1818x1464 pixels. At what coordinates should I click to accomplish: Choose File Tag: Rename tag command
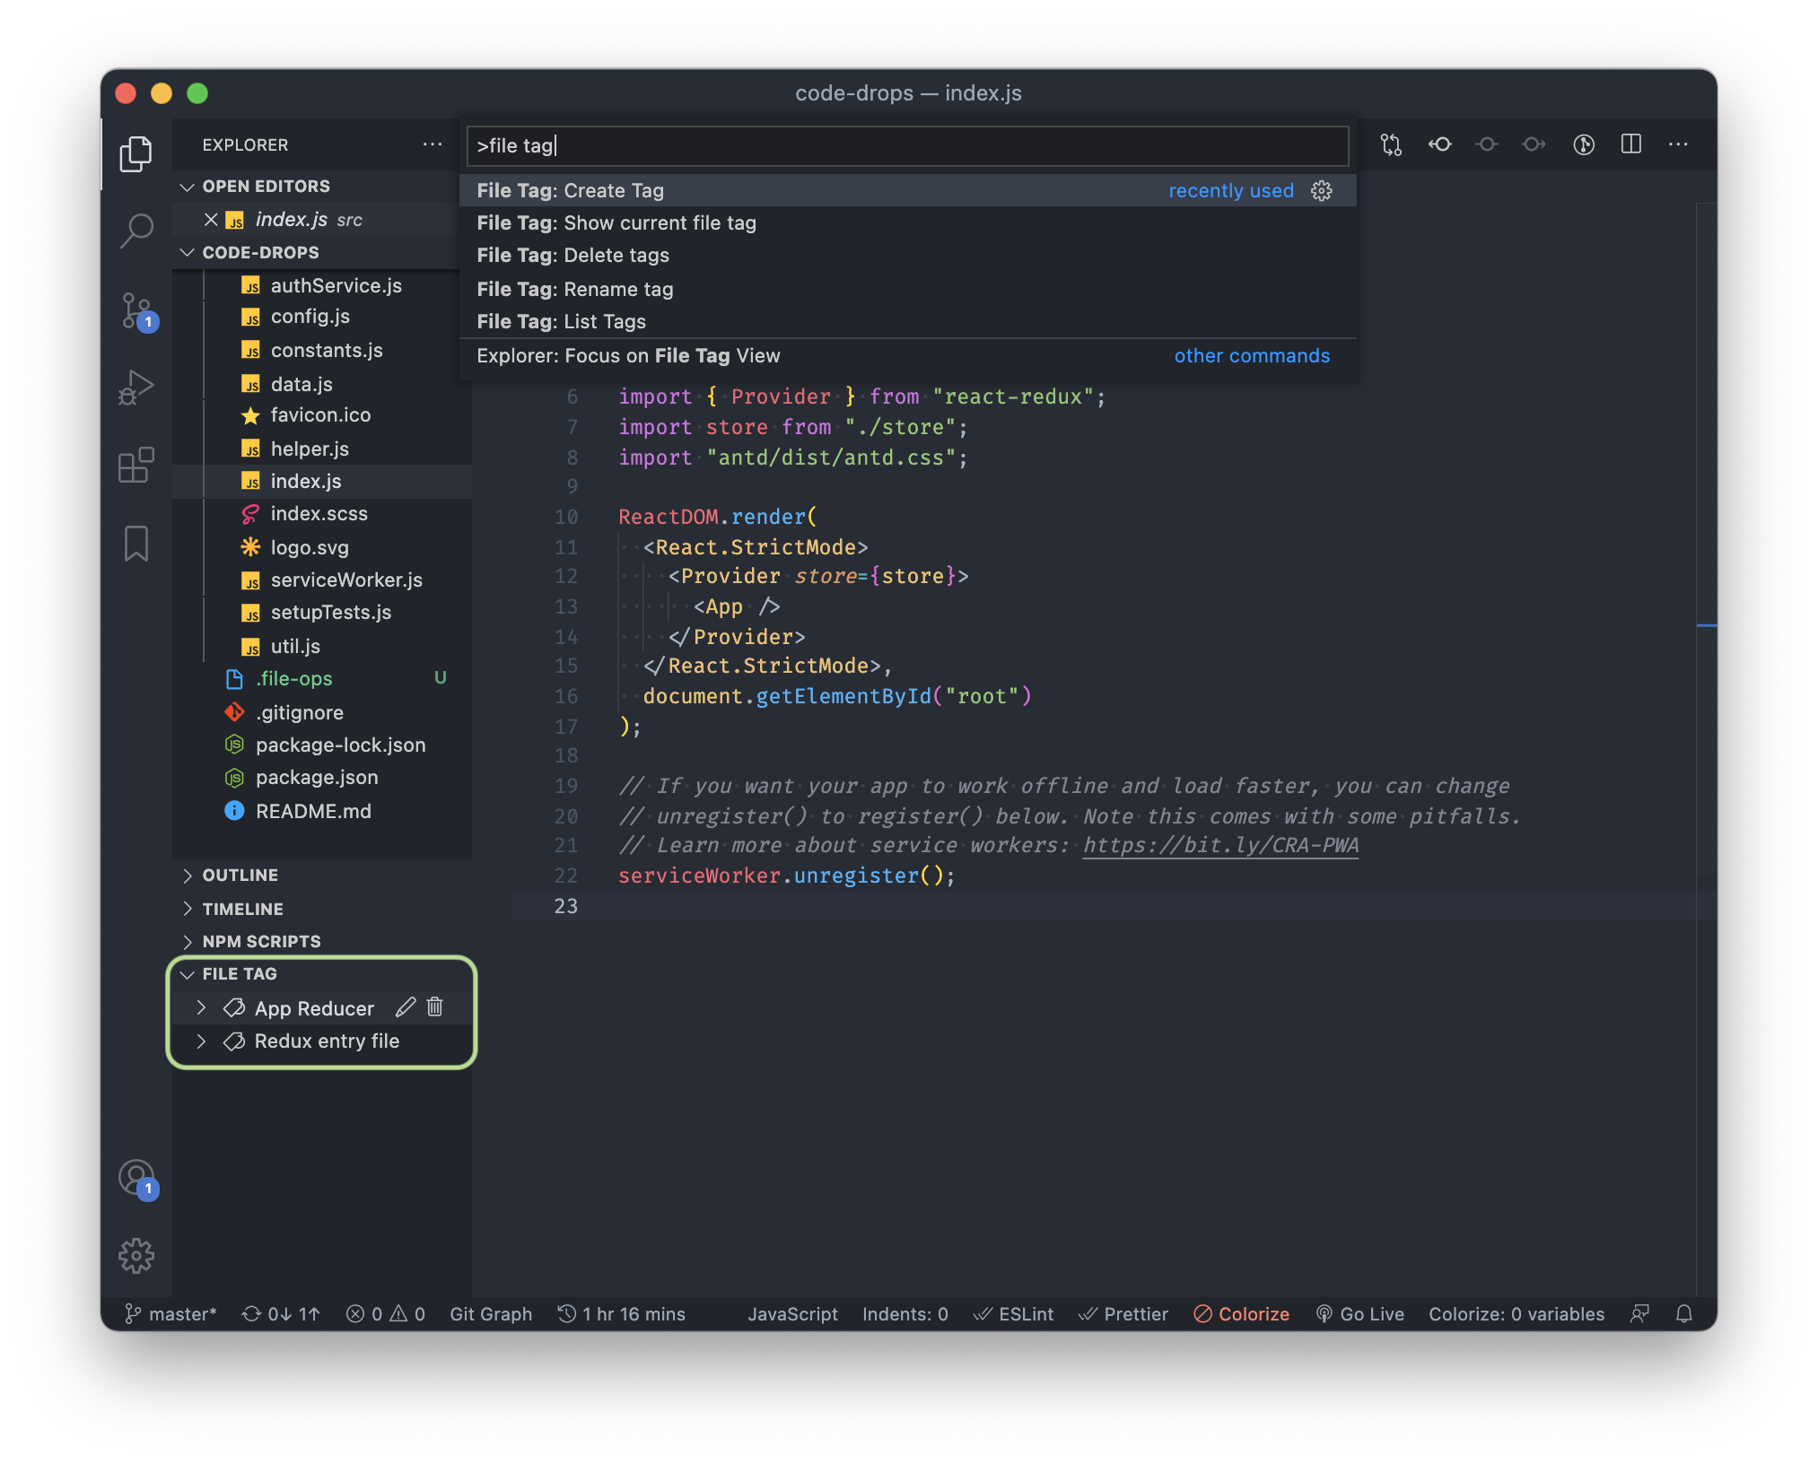point(628,289)
